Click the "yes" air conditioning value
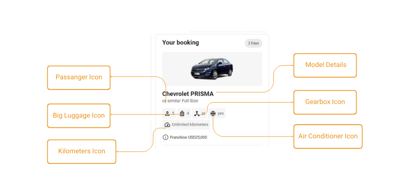The width and height of the screenshot is (414, 189). click(x=221, y=114)
